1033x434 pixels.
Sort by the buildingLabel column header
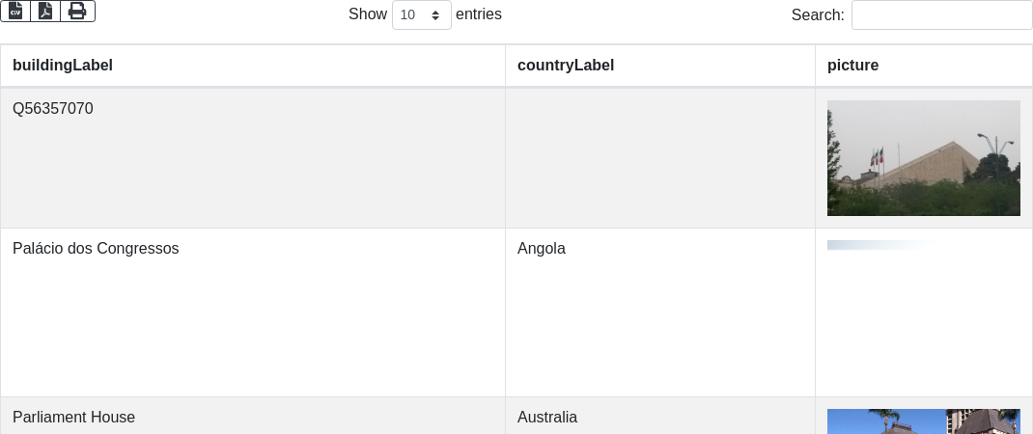[63, 66]
